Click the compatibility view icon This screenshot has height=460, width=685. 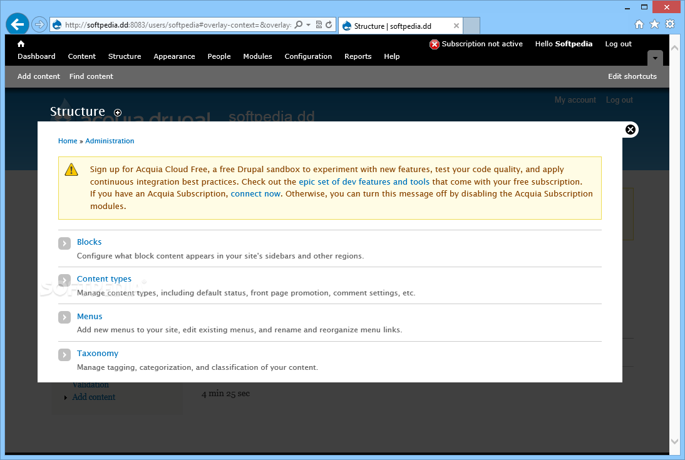(319, 24)
